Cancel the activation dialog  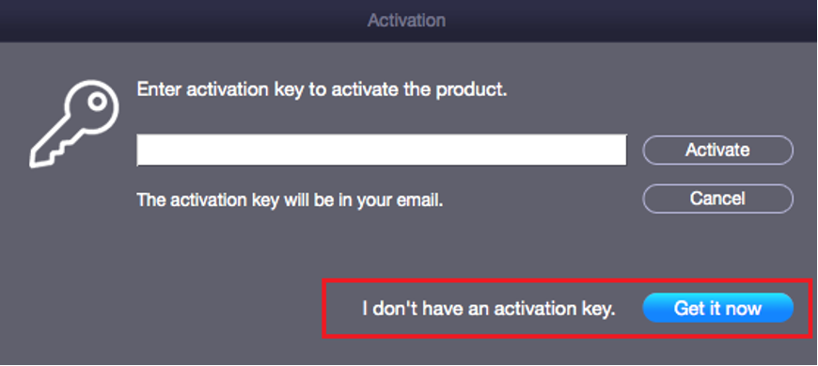coord(717,199)
